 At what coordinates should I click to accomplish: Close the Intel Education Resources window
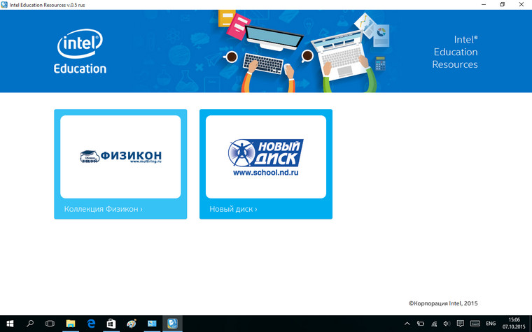tap(521, 4)
